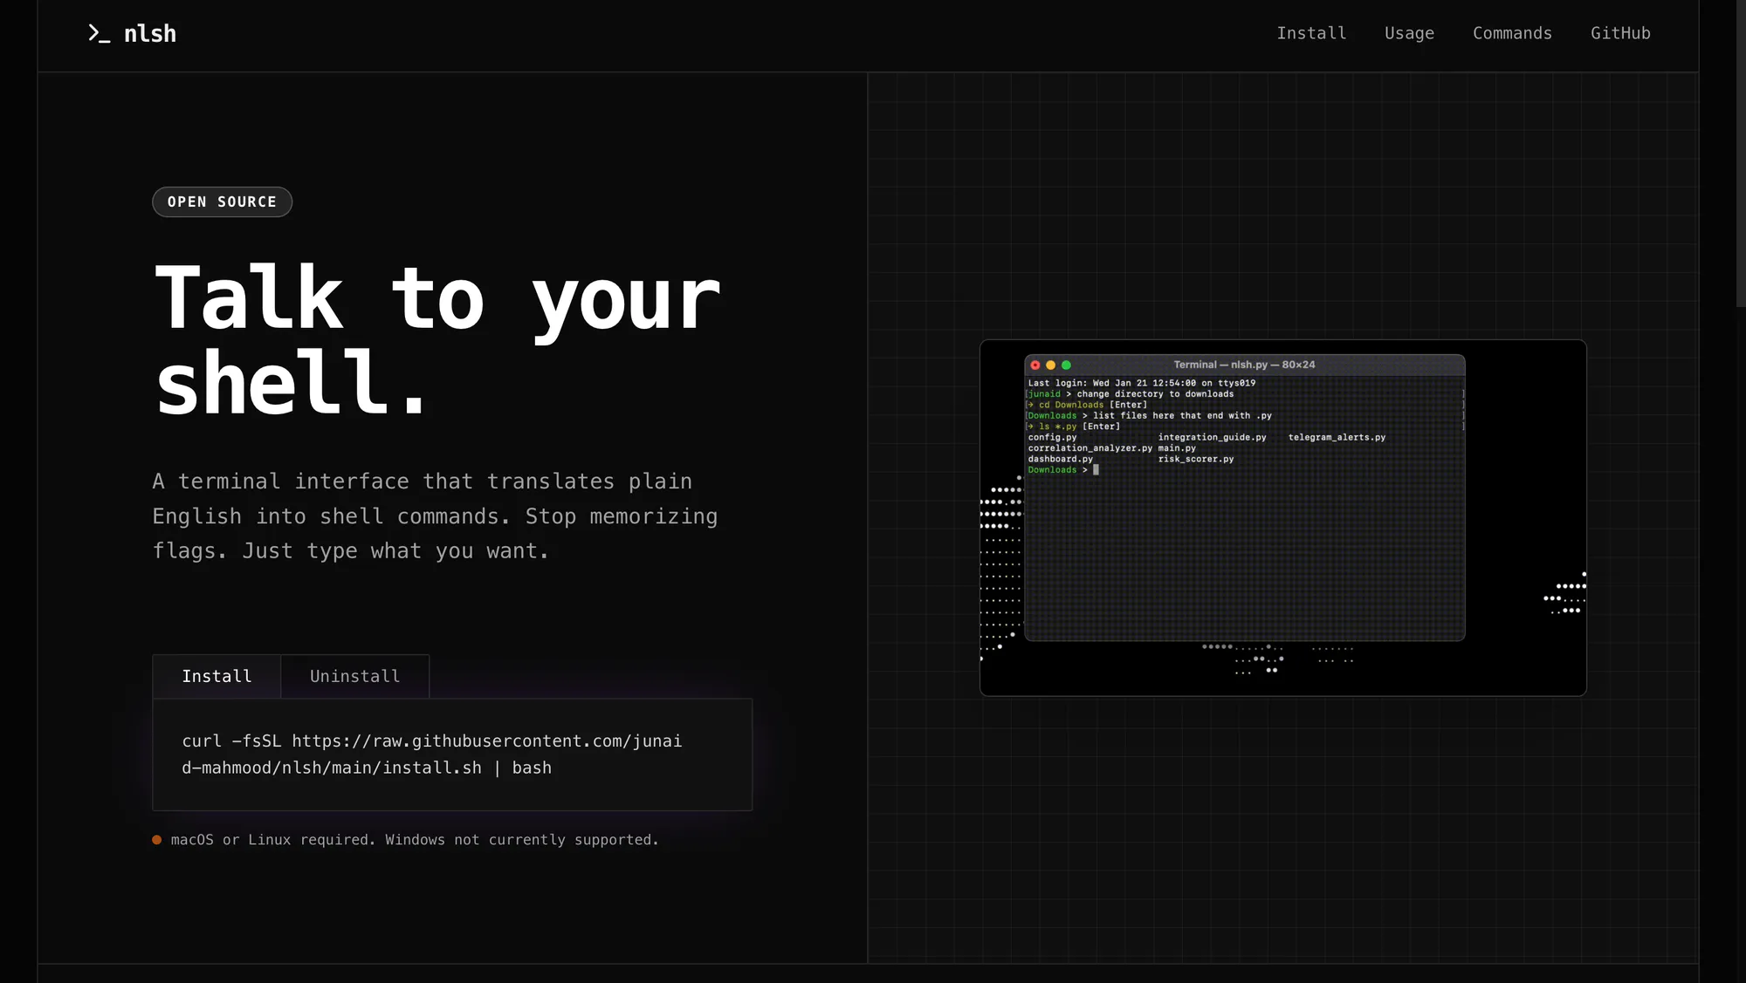Click the OPEN SOURCE badge

click(222, 201)
